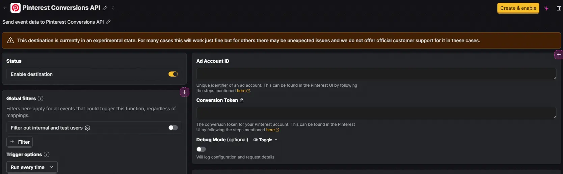Focus the Conversion Token input field
Viewport: 563px width, 174px height.
point(376,113)
